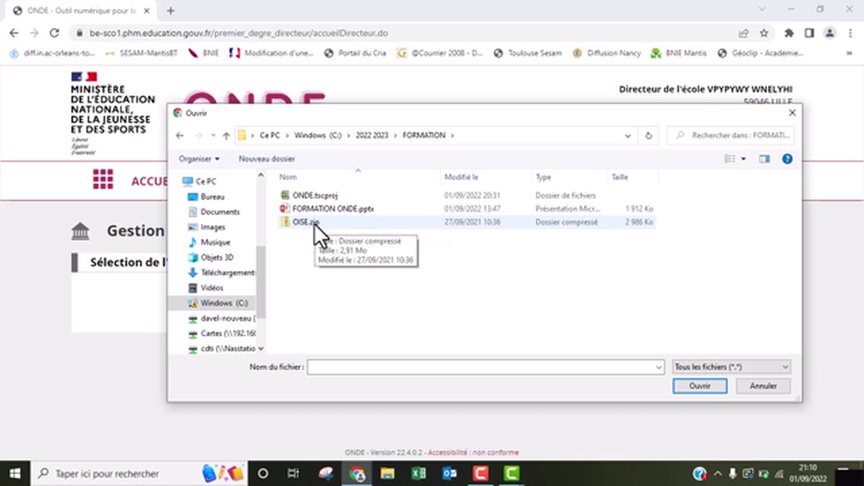Select the FORMATION ONDE.pptx file
The image size is (864, 486).
333,209
